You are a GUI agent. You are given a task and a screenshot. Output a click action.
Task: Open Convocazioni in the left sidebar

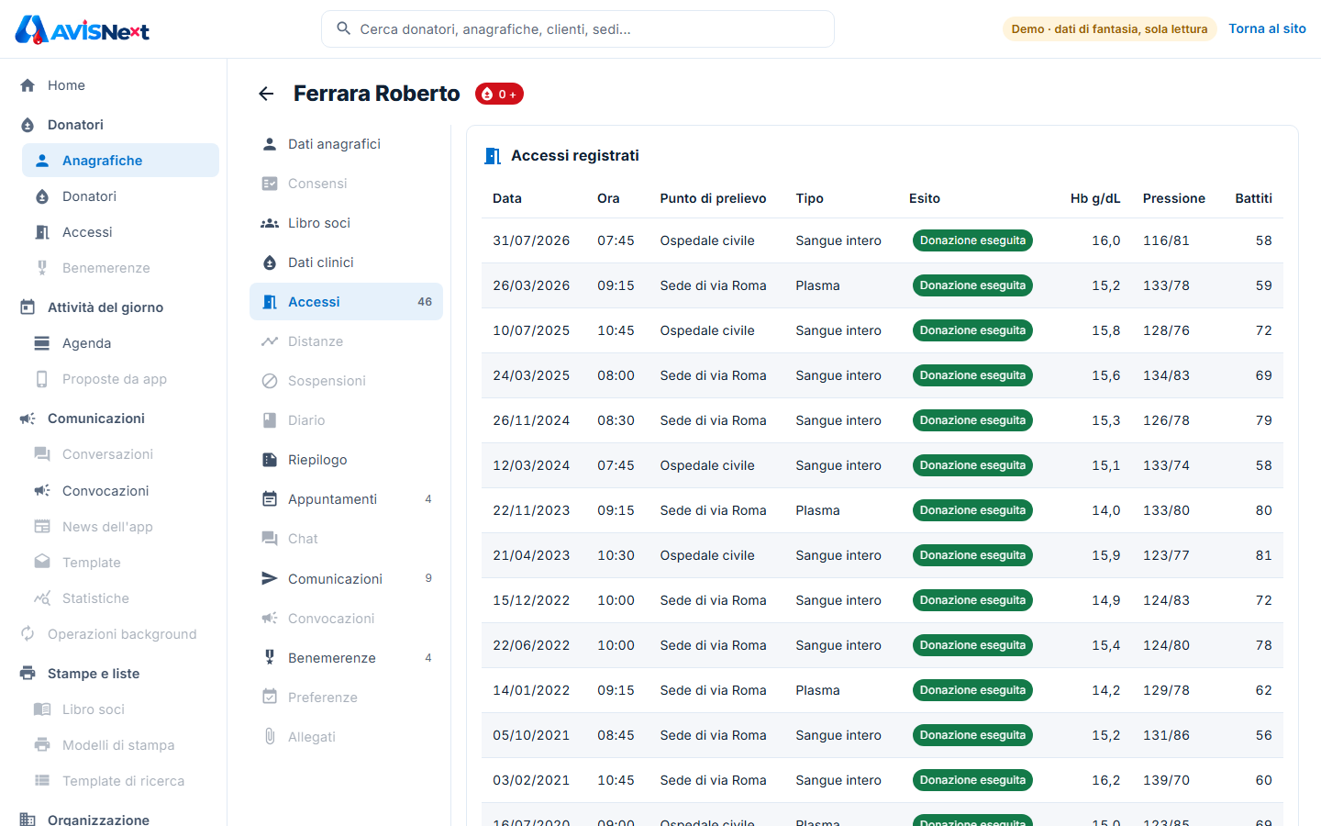click(x=120, y=491)
